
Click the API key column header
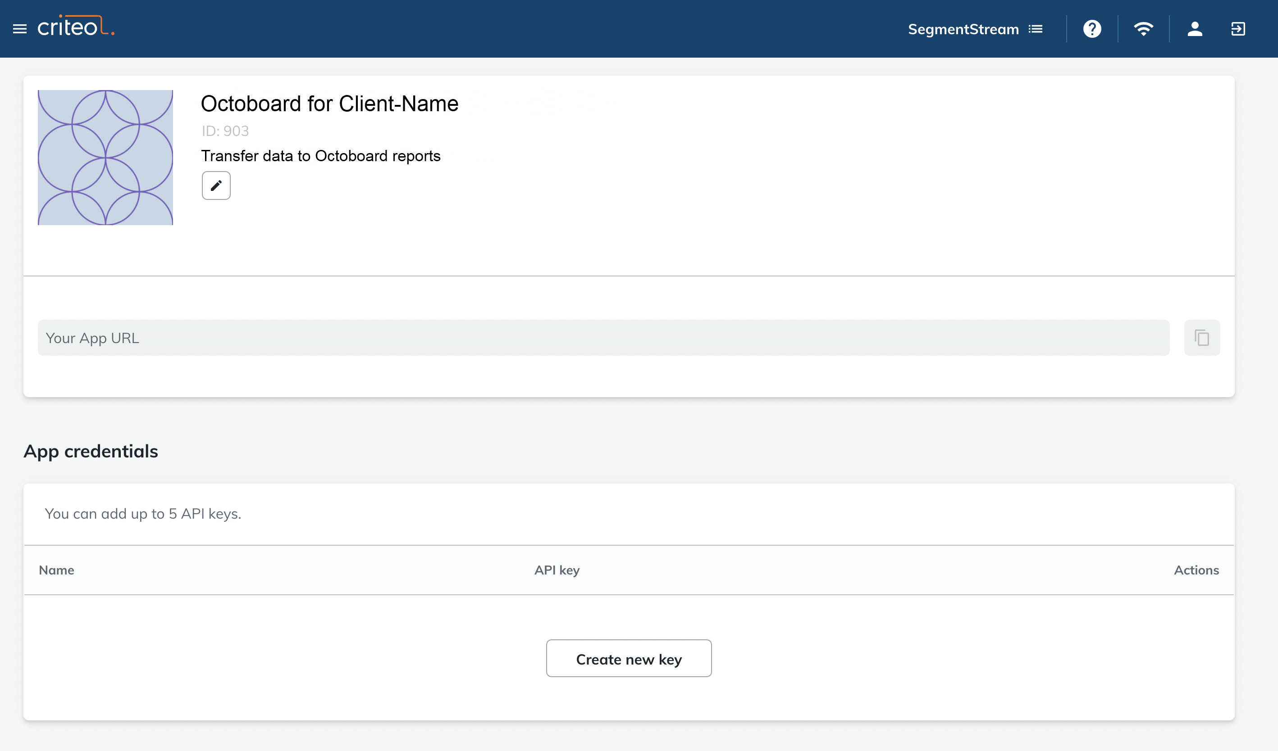(557, 570)
